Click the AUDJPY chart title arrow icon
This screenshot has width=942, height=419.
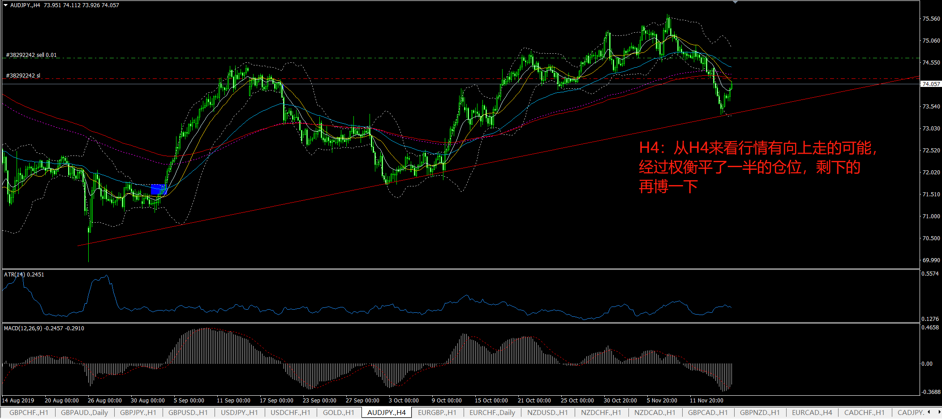[6, 5]
